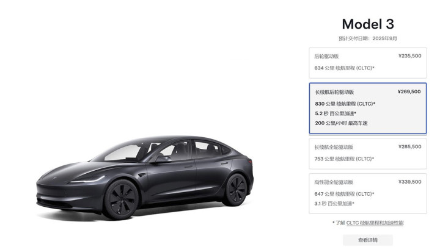Image resolution: width=440 pixels, height=247 pixels.
Task: Click the ¥339,500 price label
Action: 409,182
